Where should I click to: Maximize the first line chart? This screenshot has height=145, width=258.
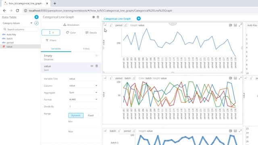point(240,25)
